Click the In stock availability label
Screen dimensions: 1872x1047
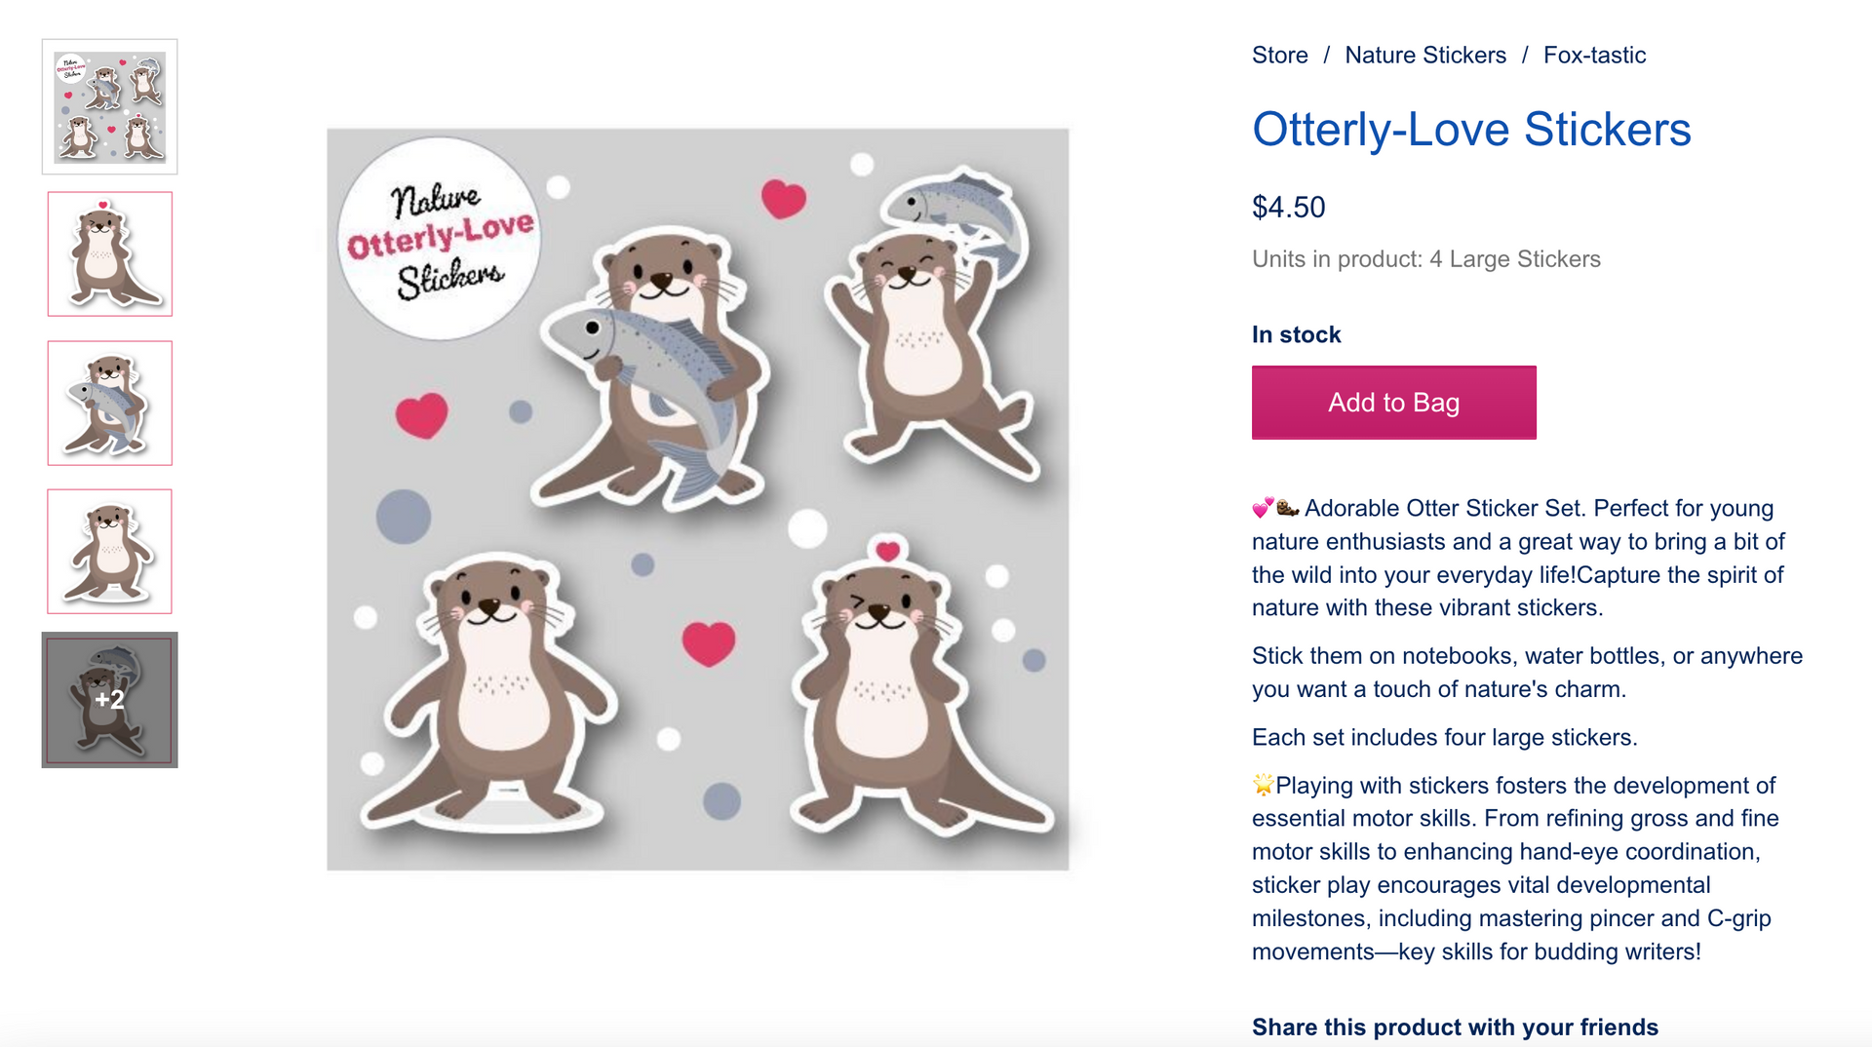coord(1295,334)
